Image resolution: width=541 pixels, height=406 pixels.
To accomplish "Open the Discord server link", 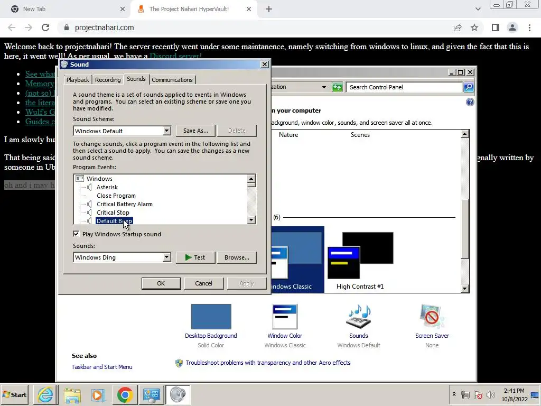I will click(175, 56).
